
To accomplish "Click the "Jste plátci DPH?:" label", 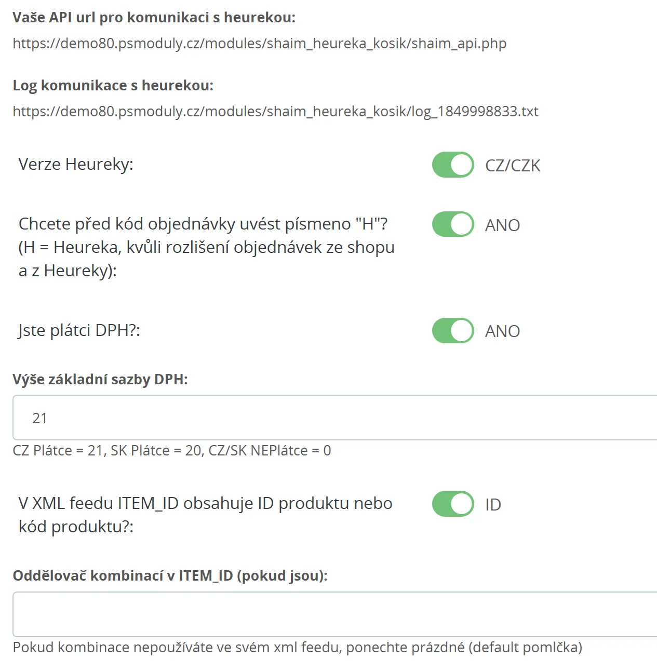I will pos(79,331).
